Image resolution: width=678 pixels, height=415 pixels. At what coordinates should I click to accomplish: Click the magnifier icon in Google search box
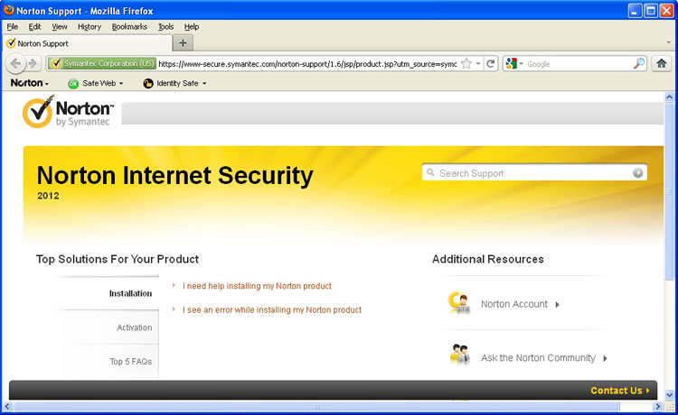pos(638,64)
